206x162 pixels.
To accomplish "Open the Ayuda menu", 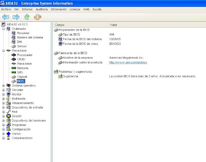I will pos(97,9).
